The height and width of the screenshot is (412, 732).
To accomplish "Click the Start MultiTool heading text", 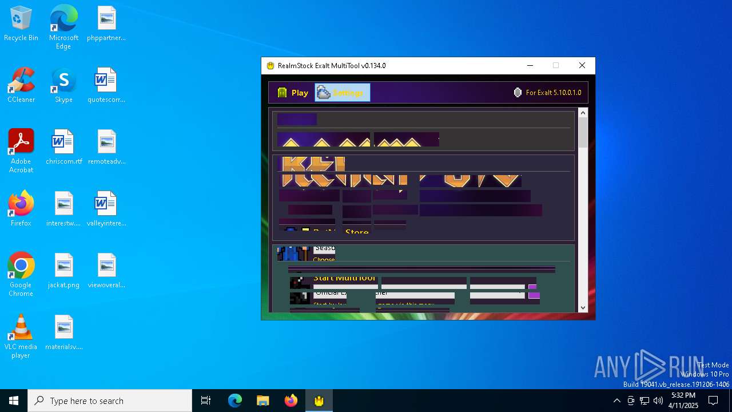I will (x=344, y=278).
